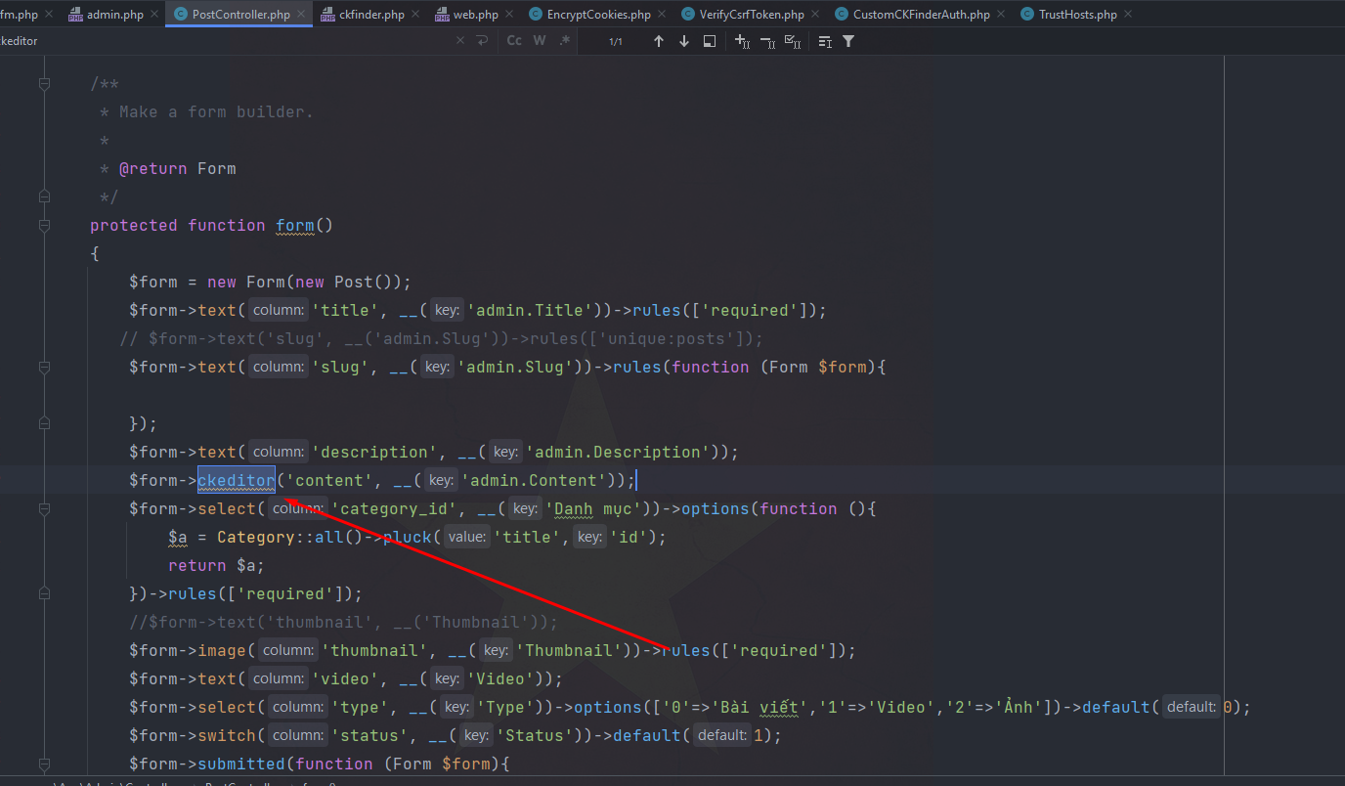Viewport: 1345px width, 786px height.
Task: Close the web.php tab
Action: click(x=509, y=15)
